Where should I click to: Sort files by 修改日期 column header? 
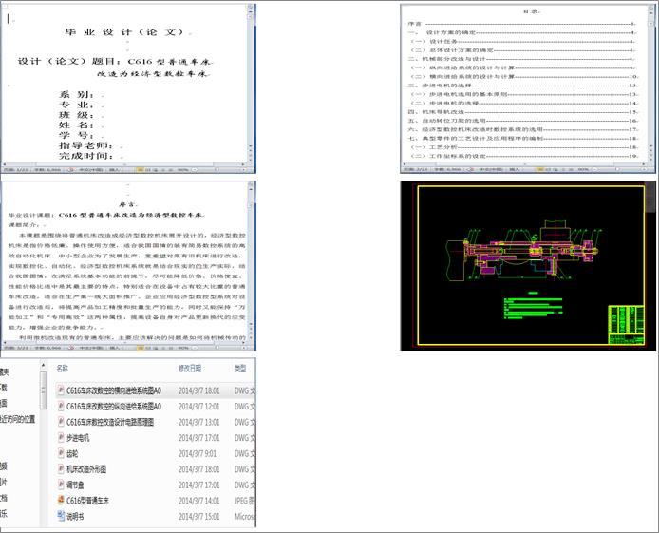(x=191, y=368)
